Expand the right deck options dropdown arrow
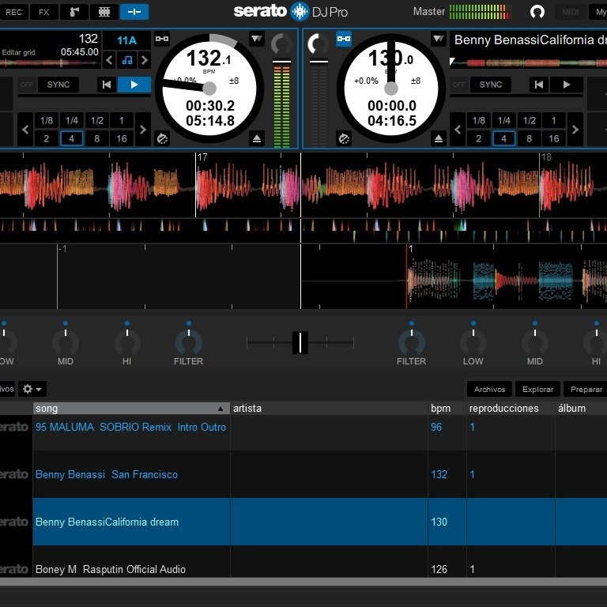This screenshot has height=607, width=607. coord(438,39)
